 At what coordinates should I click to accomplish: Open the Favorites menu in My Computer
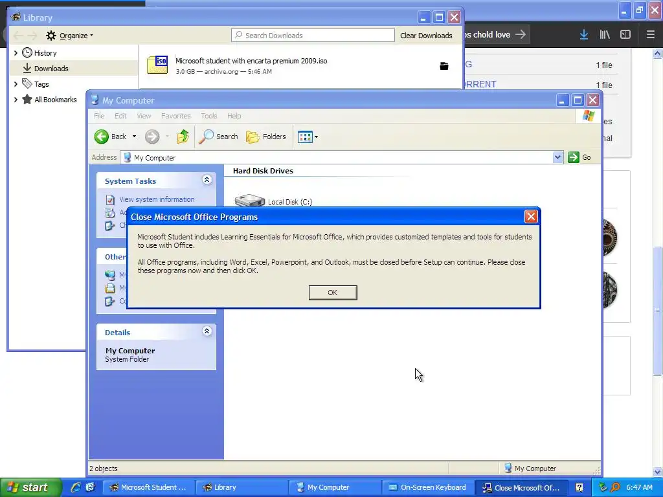tap(176, 116)
